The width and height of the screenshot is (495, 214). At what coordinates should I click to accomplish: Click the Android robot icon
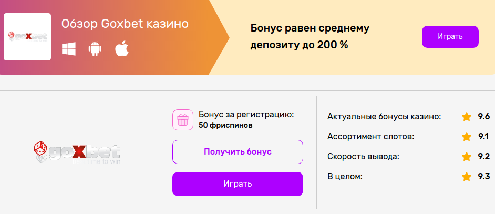95,49
